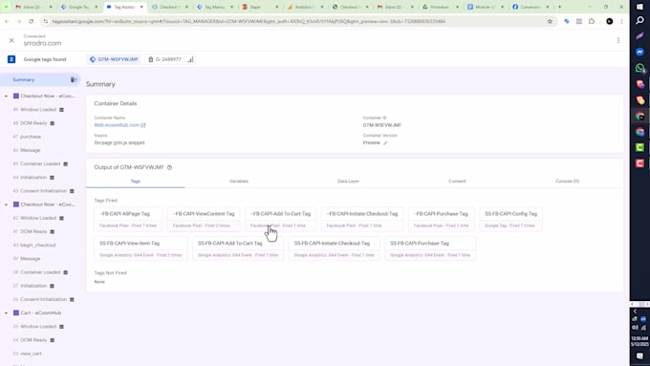Open a new browser tab with plus icon
The image size is (650, 366).
click(x=559, y=7)
